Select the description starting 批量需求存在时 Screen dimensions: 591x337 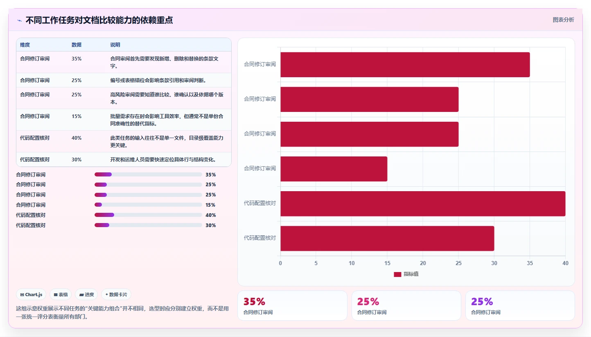coord(167,120)
